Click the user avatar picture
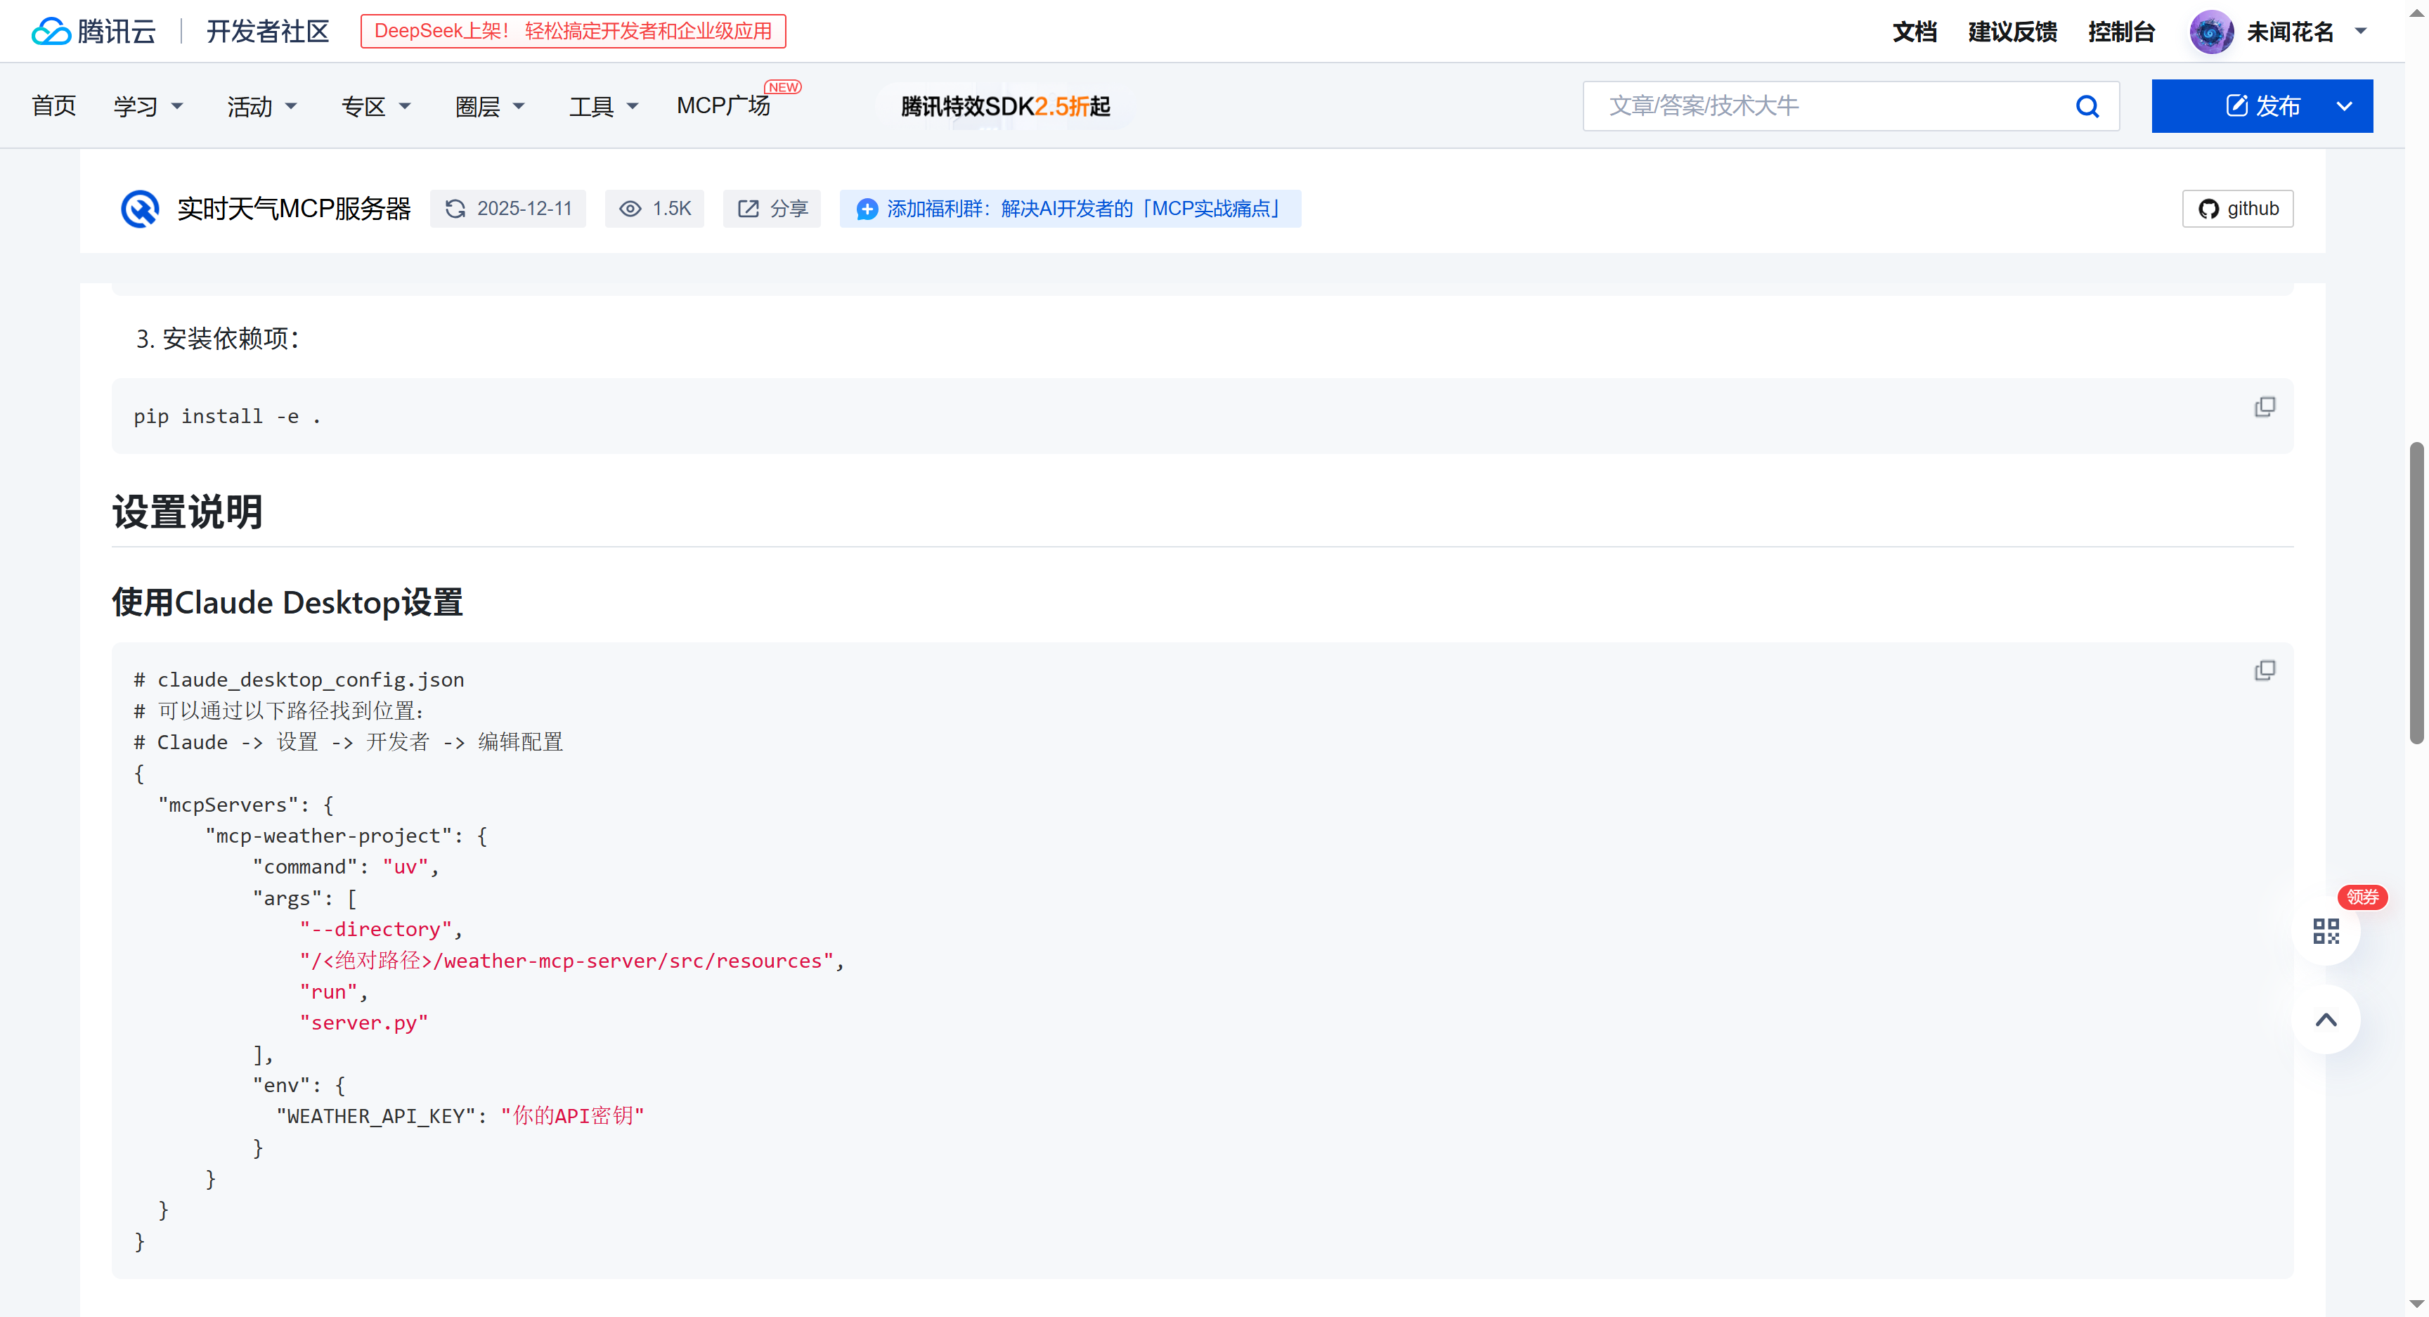This screenshot has height=1317, width=2429. 2210,32
